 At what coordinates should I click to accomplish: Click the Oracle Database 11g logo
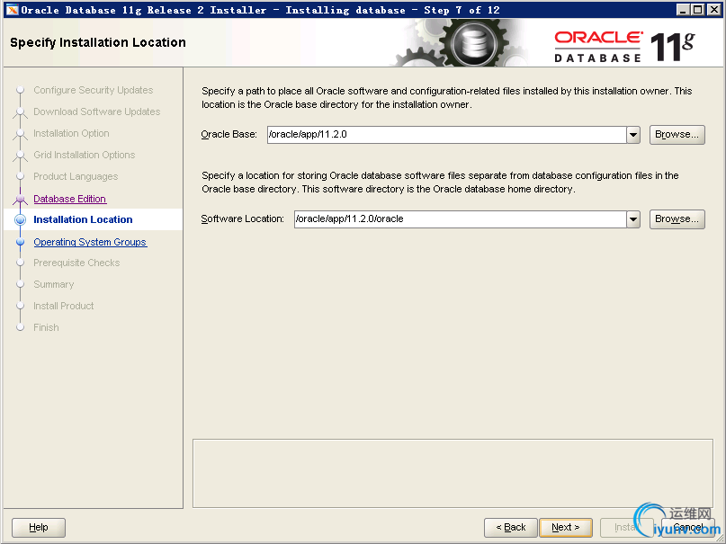click(624, 46)
